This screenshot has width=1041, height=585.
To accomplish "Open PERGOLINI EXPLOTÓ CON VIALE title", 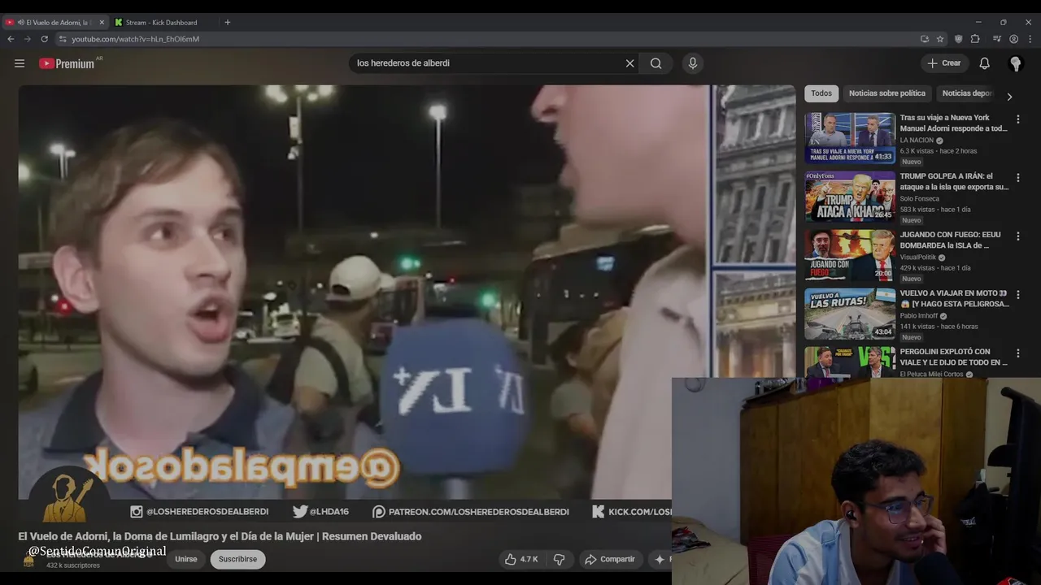I will pos(953,357).
